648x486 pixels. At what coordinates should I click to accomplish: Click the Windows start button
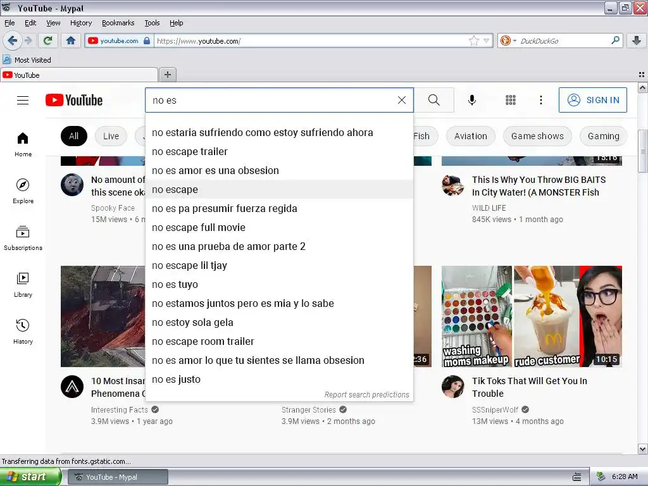(30, 477)
